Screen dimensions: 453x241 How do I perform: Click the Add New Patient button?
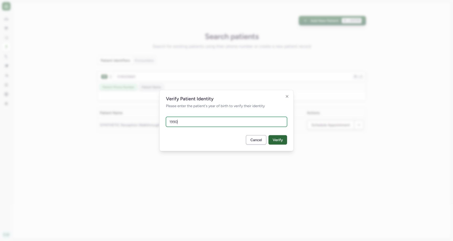pyautogui.click(x=332, y=21)
